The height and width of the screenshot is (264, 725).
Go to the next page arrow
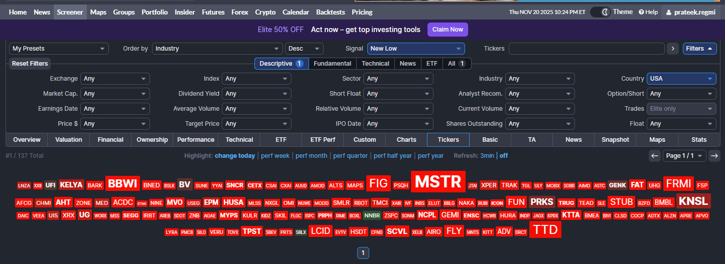714,156
